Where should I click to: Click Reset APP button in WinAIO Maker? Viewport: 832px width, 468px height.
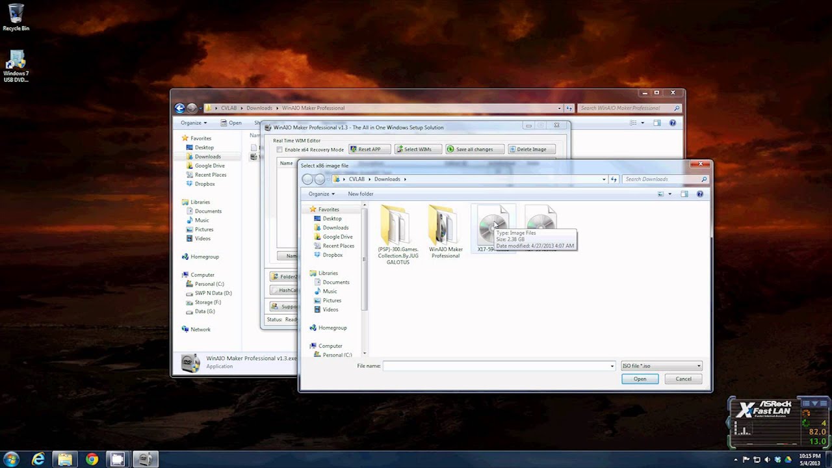point(369,149)
